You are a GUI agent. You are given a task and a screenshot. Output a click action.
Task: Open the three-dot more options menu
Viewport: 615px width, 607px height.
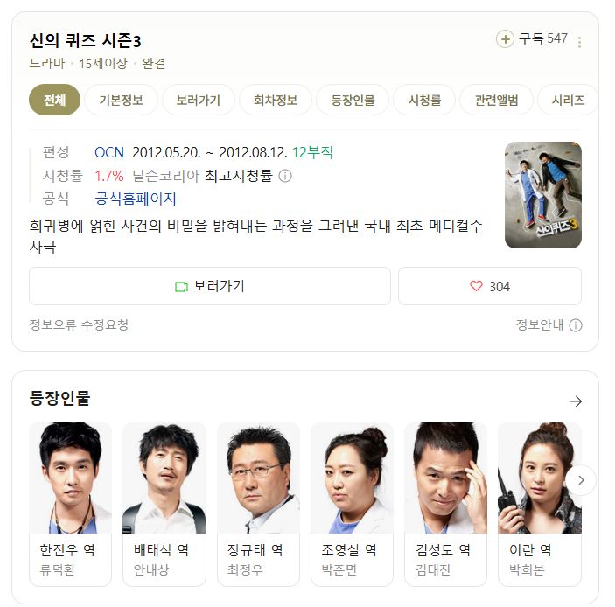point(579,42)
